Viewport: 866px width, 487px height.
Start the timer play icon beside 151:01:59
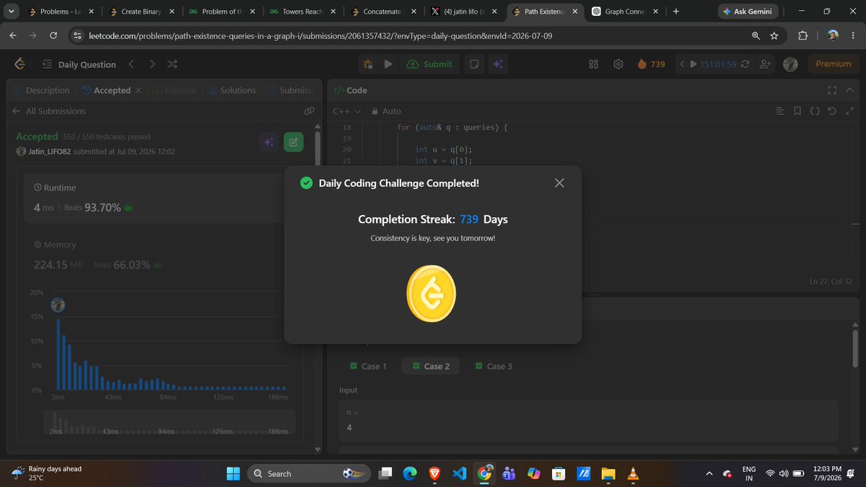pos(694,64)
